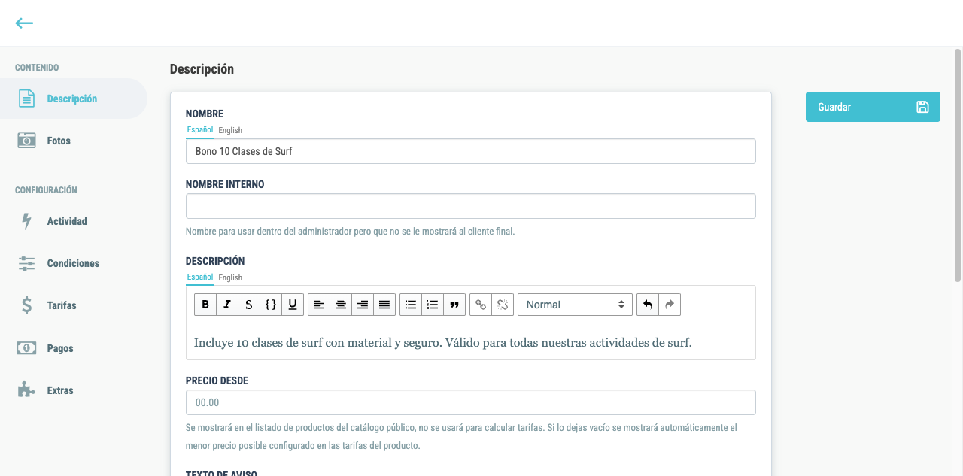Focus the Nombre Interno input field
This screenshot has width=963, height=476.
tap(471, 206)
